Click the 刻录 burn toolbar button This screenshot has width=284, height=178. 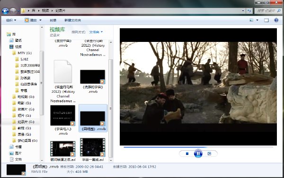[53, 20]
